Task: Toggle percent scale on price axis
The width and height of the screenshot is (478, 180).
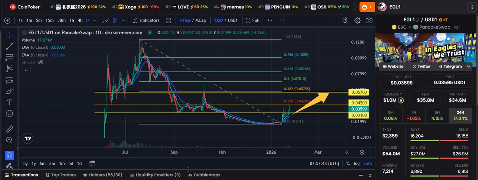Action: coord(348,163)
